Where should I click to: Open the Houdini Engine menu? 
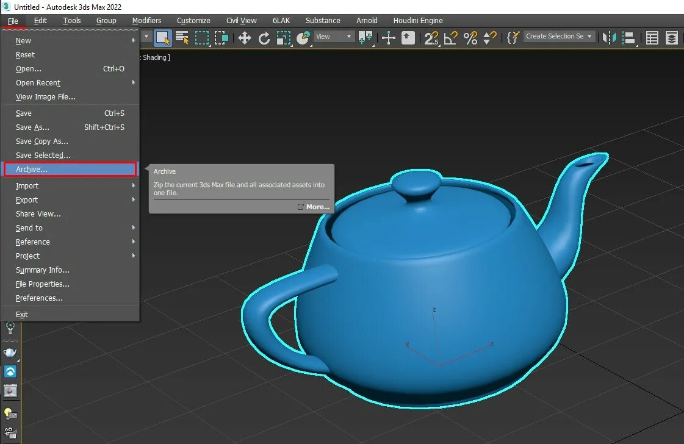point(418,21)
